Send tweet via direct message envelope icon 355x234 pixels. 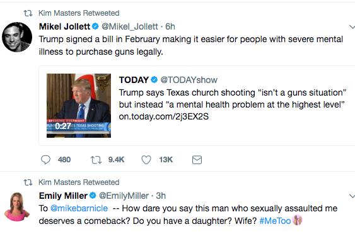coord(197,160)
